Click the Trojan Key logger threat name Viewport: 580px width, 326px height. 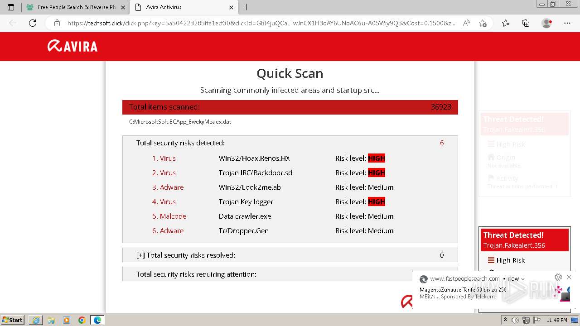pos(246,201)
